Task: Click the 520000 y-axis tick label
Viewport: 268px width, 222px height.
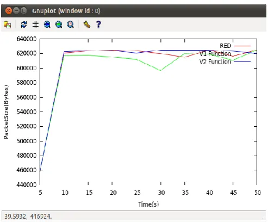Action: (x=27, y=126)
